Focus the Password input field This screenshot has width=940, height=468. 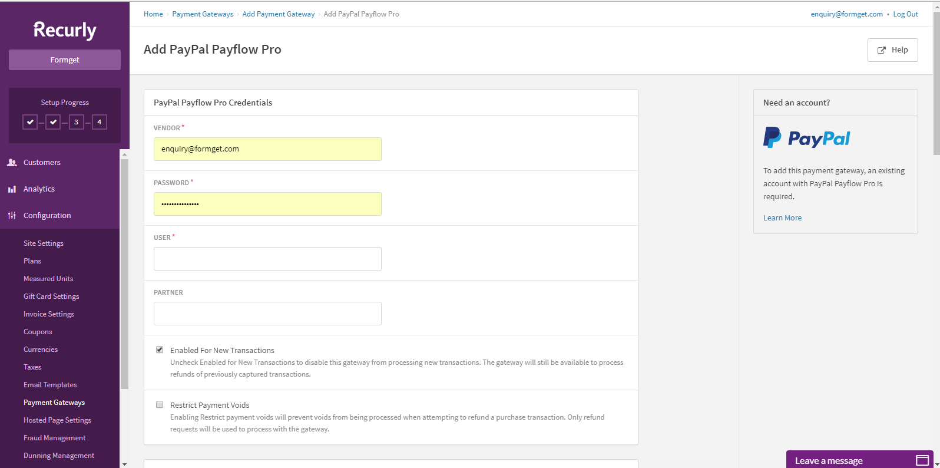(267, 204)
